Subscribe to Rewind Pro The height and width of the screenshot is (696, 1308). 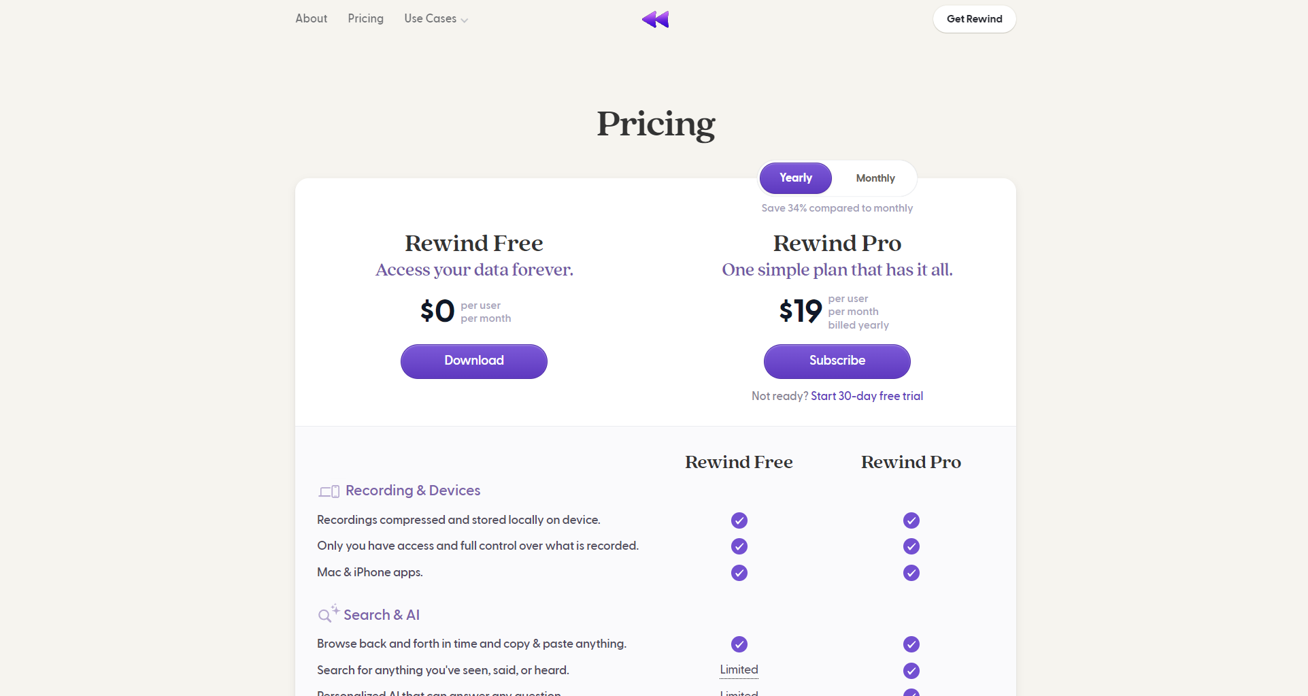(837, 361)
